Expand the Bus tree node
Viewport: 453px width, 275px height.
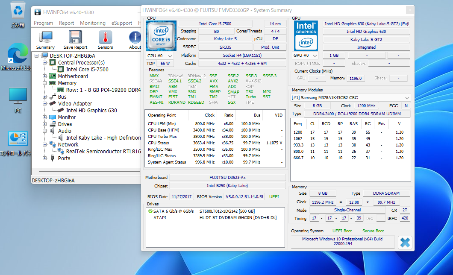(45, 97)
